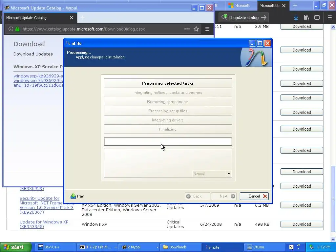Click the 'Preparing selected tasks' step row
Screen dimensions: 336x252
168,83
